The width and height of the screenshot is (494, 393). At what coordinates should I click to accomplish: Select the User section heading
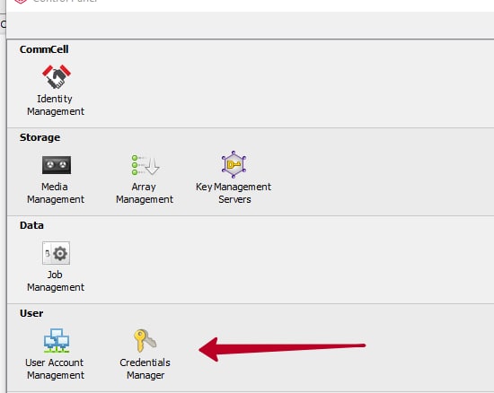31,313
